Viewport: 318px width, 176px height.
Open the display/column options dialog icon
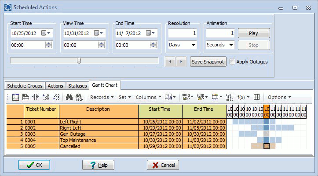pyautogui.click(x=16, y=97)
